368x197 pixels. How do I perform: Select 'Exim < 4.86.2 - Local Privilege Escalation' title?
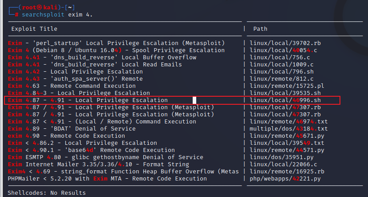(x=82, y=143)
